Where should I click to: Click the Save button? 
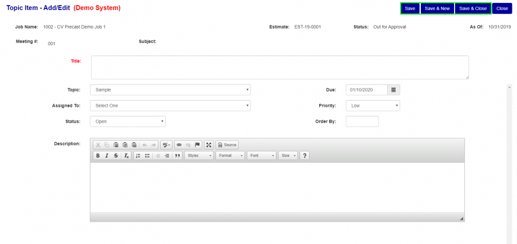point(410,8)
